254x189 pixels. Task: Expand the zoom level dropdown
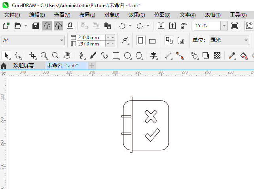(x=224, y=26)
